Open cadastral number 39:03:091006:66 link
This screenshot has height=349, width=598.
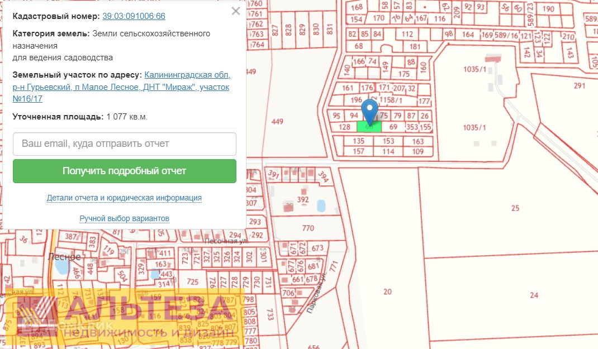pos(134,16)
